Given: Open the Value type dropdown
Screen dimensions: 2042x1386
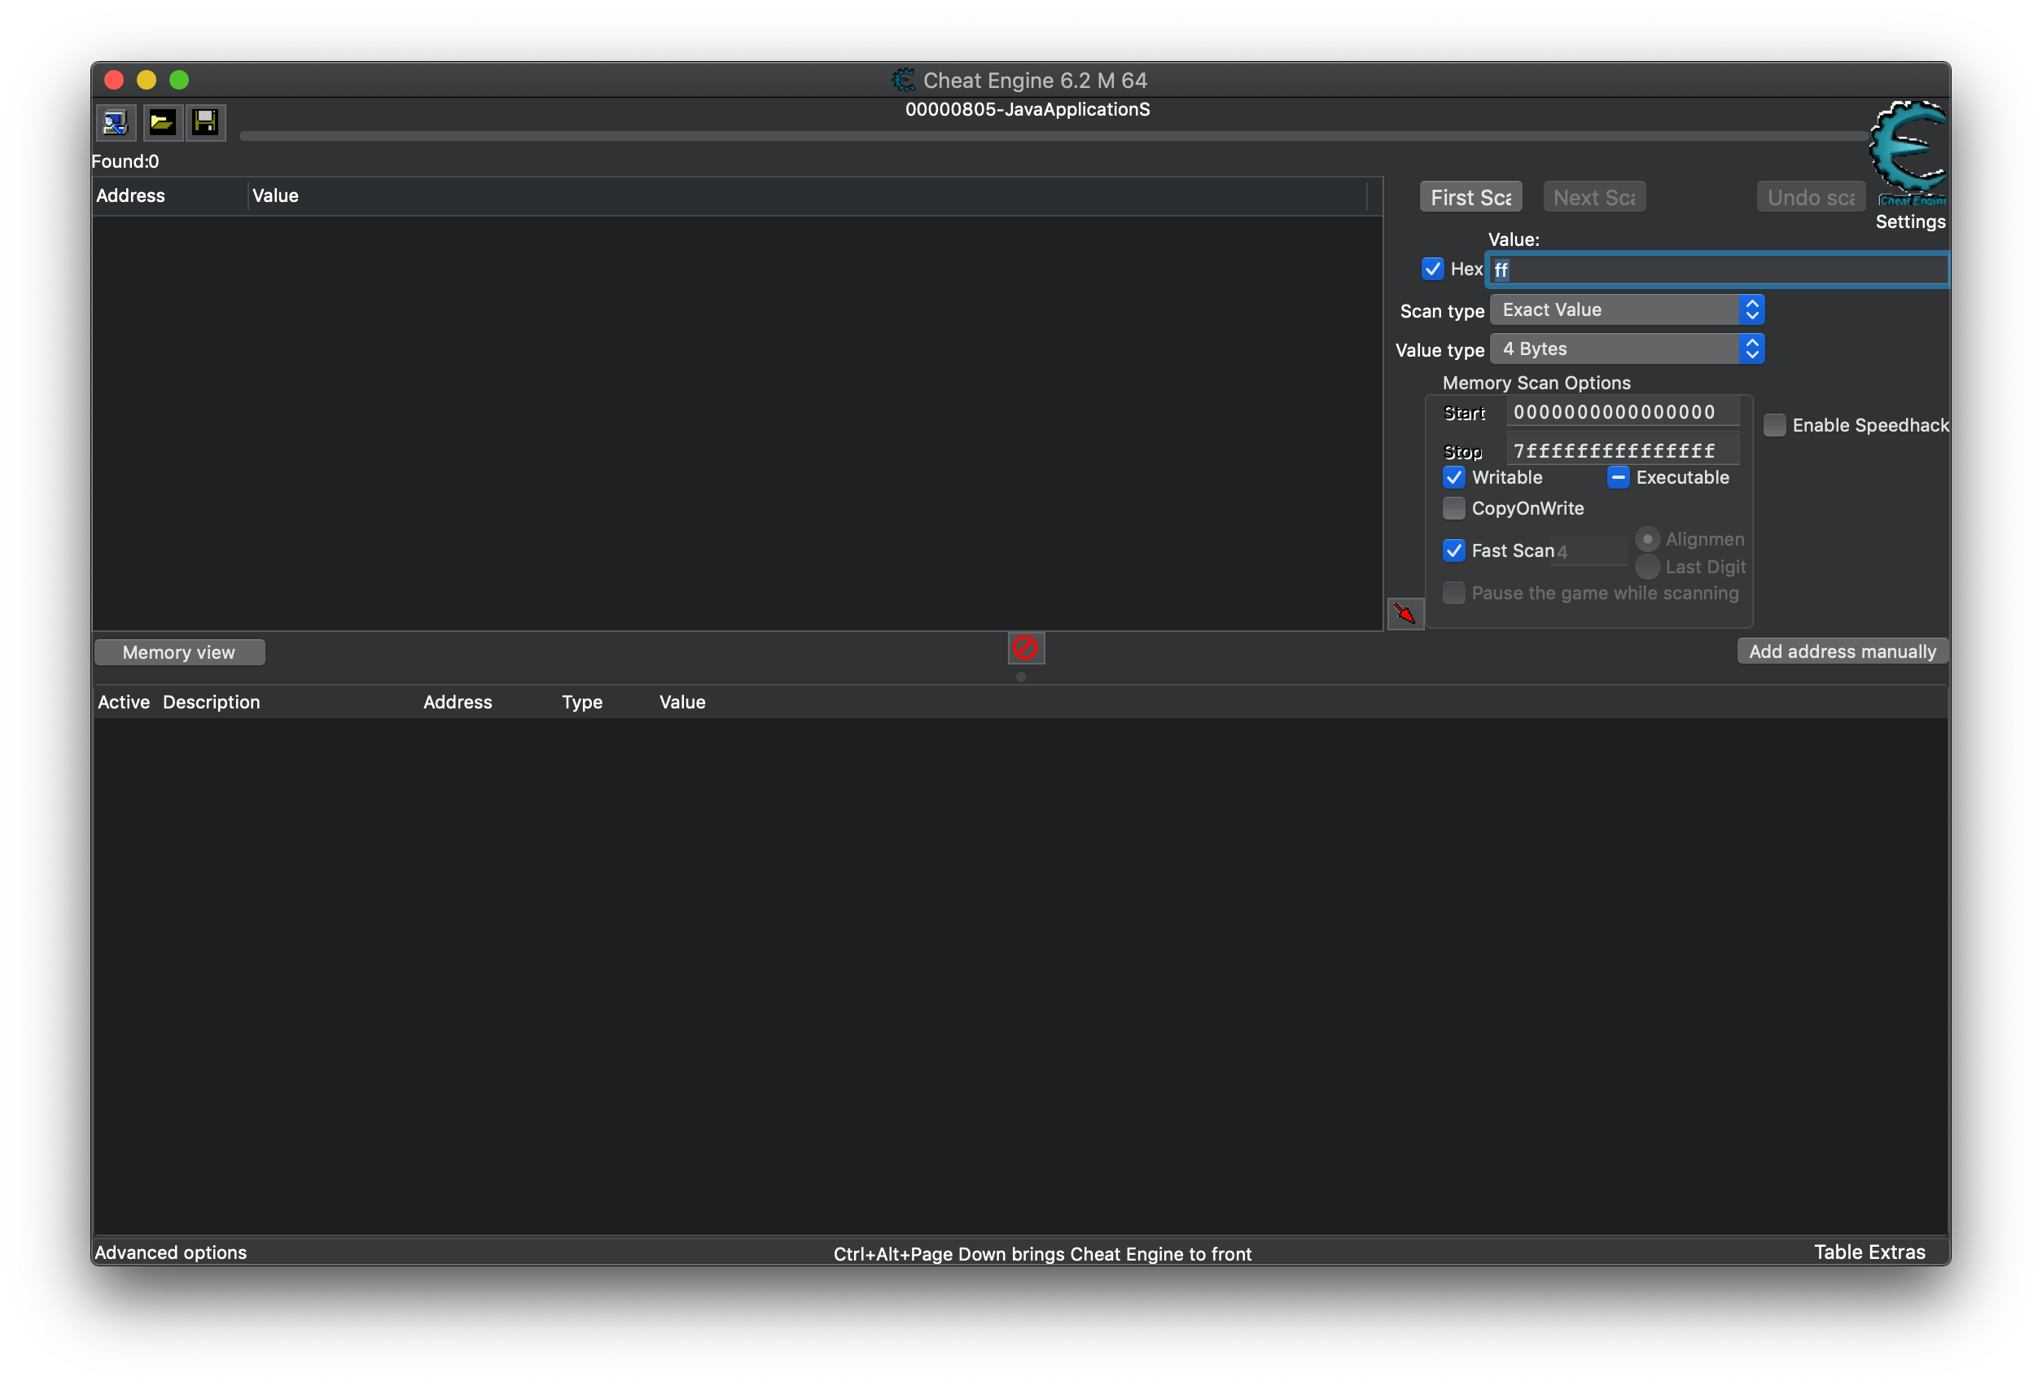Looking at the screenshot, I should click(1628, 349).
